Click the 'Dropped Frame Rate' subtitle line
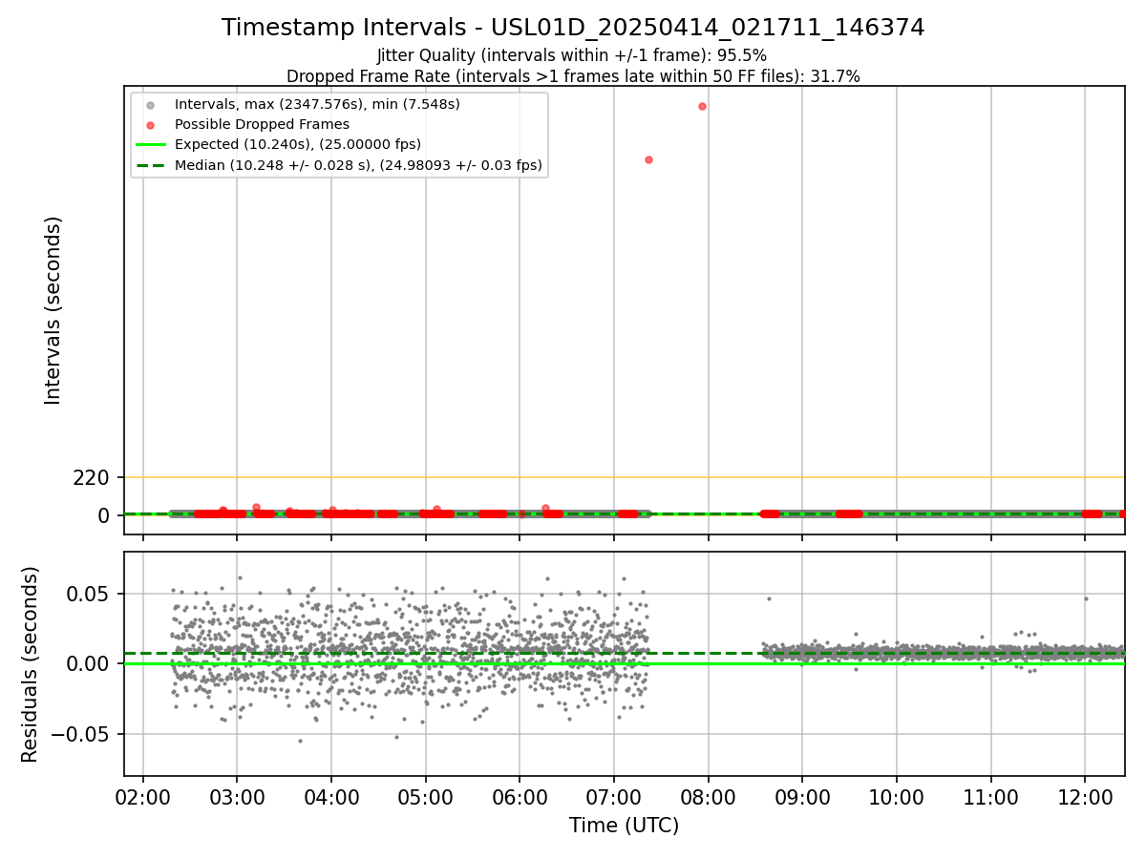1146x859 pixels. pyautogui.click(x=573, y=76)
